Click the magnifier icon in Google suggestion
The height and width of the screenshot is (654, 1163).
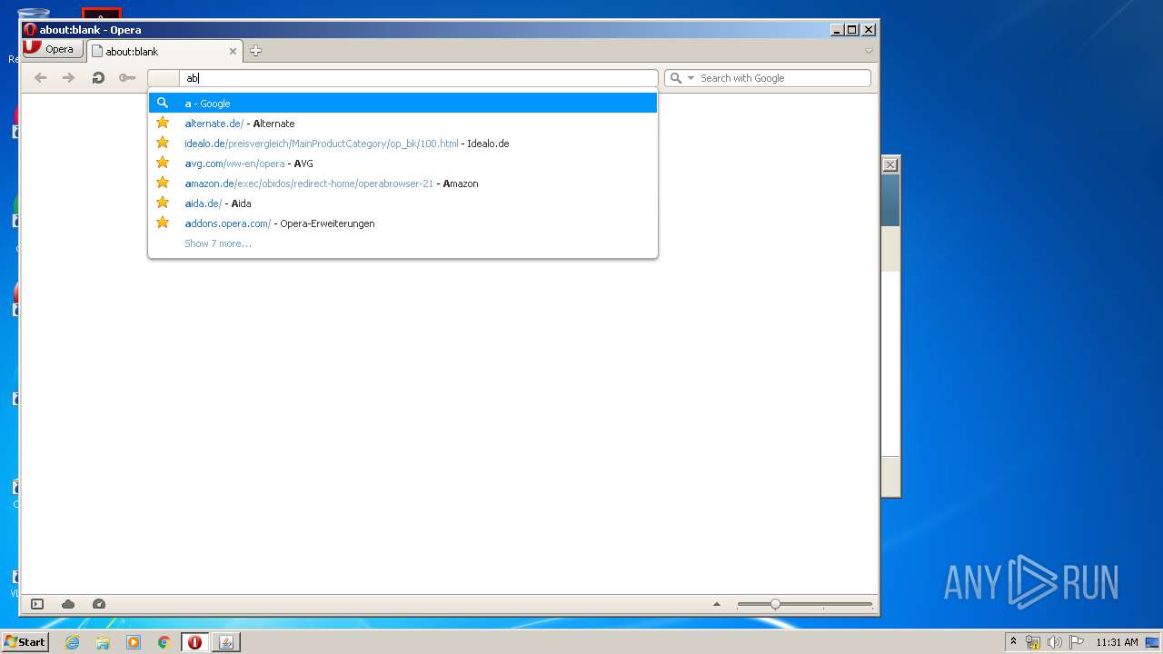tap(163, 103)
